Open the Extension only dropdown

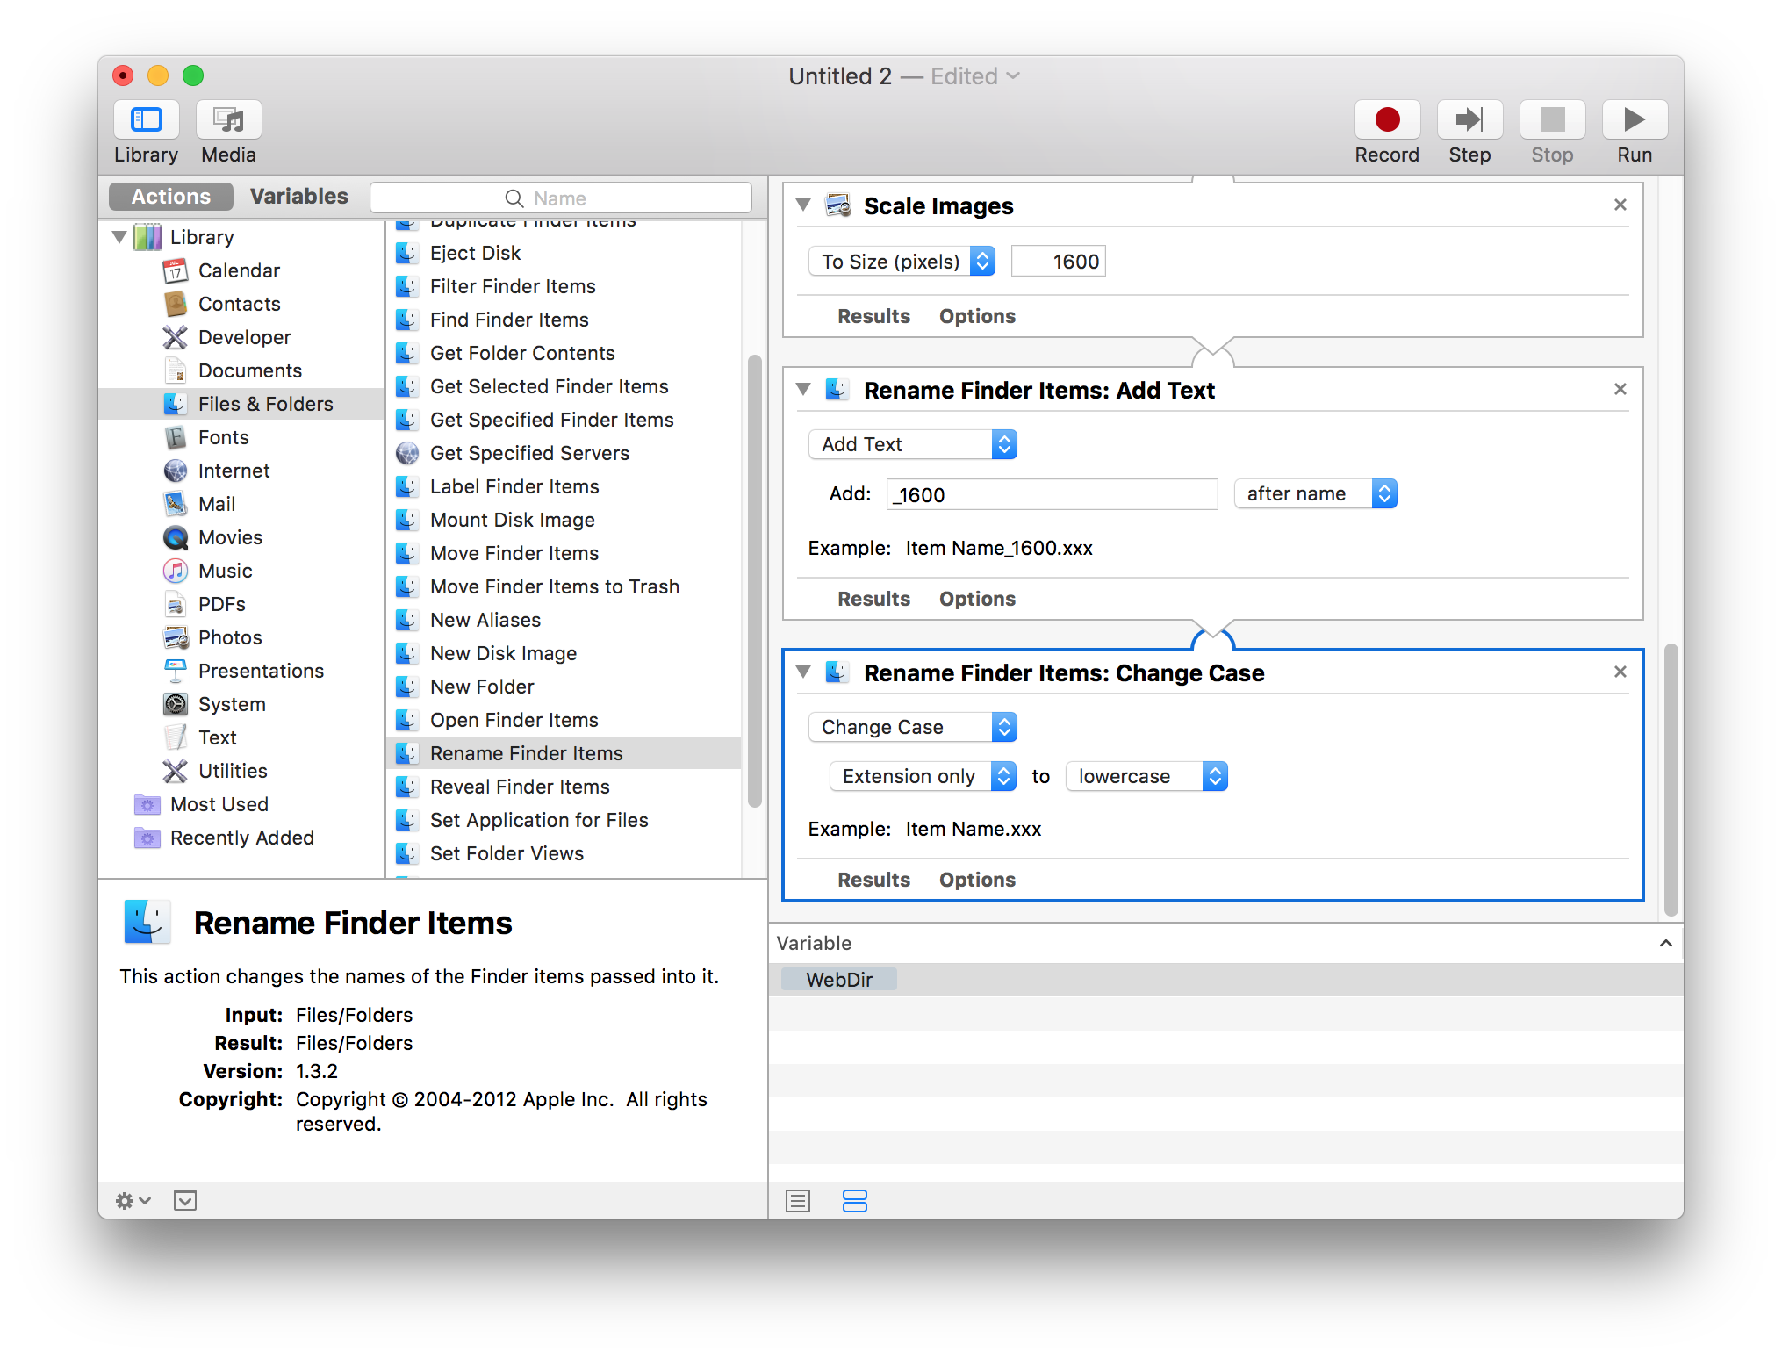pyautogui.click(x=923, y=776)
